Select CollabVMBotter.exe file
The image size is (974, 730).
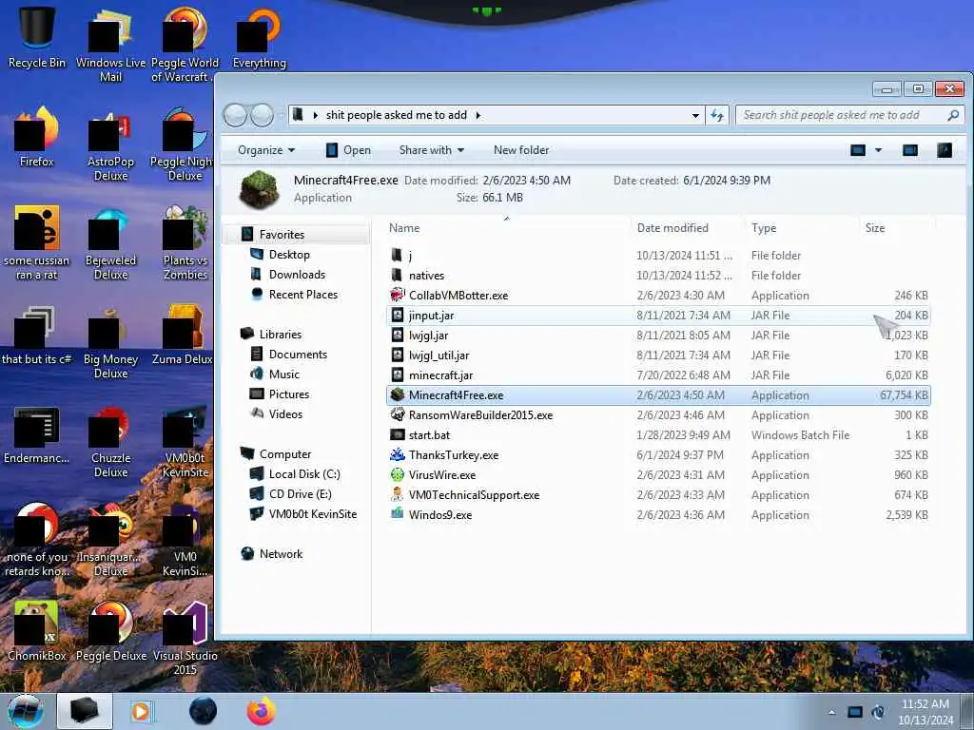658,296
